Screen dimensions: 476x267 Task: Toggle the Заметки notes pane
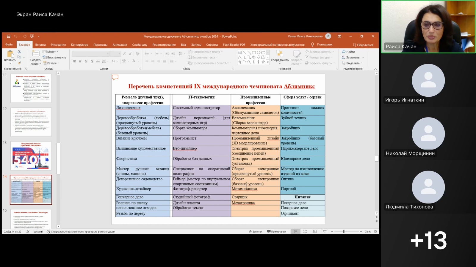pos(256,232)
